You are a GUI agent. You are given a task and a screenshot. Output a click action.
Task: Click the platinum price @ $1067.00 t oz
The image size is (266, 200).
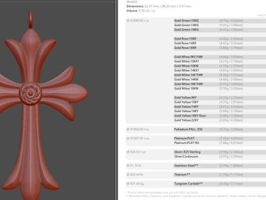click(x=138, y=138)
